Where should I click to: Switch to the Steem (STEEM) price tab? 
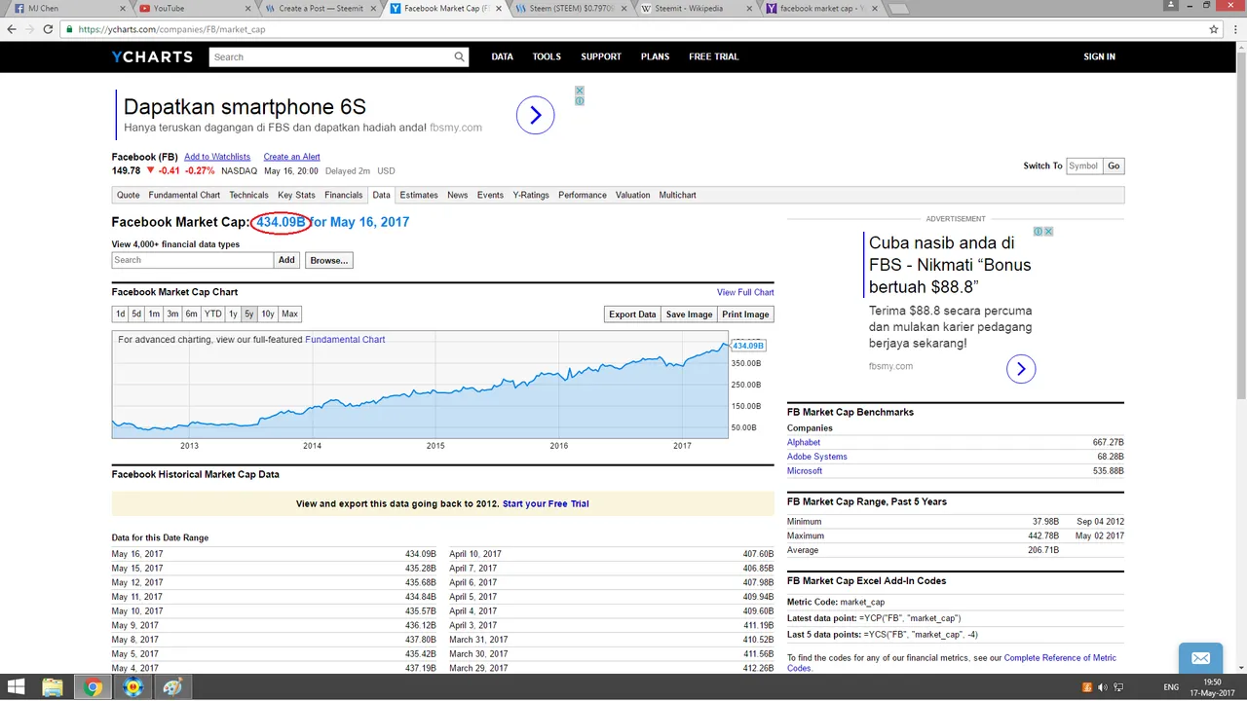click(x=571, y=9)
